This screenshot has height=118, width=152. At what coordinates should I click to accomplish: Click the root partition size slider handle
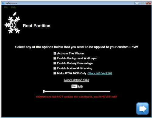44,91
